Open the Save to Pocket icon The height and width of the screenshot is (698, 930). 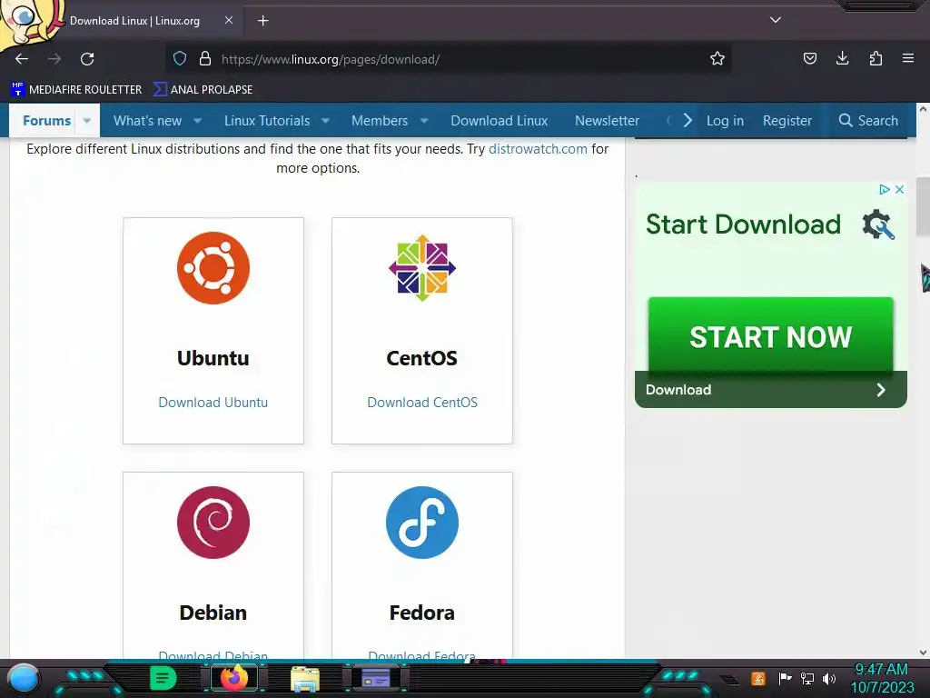coord(809,59)
